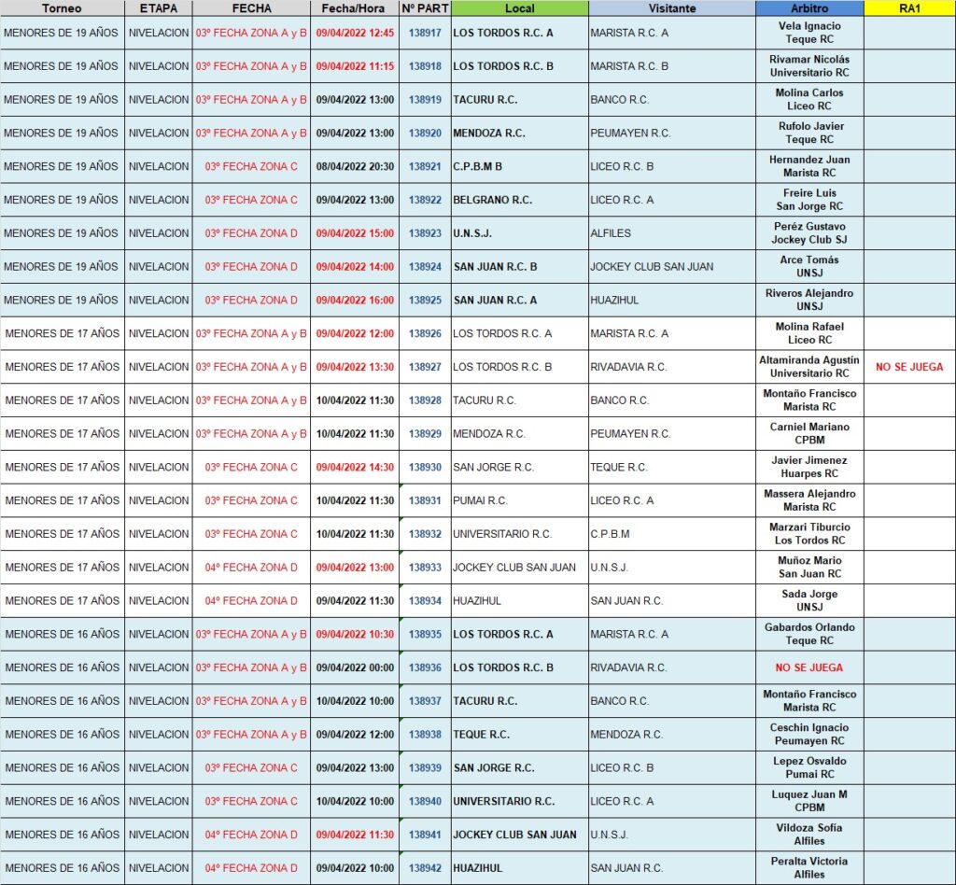The height and width of the screenshot is (885, 956).
Task: Click the ALFILES visitor team cell
Action: point(671,233)
